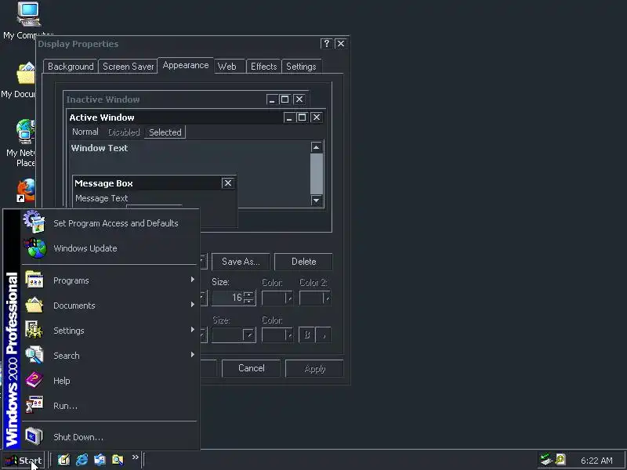The height and width of the screenshot is (470, 627).
Task: Open Help from the Start menu
Action: [110, 381]
